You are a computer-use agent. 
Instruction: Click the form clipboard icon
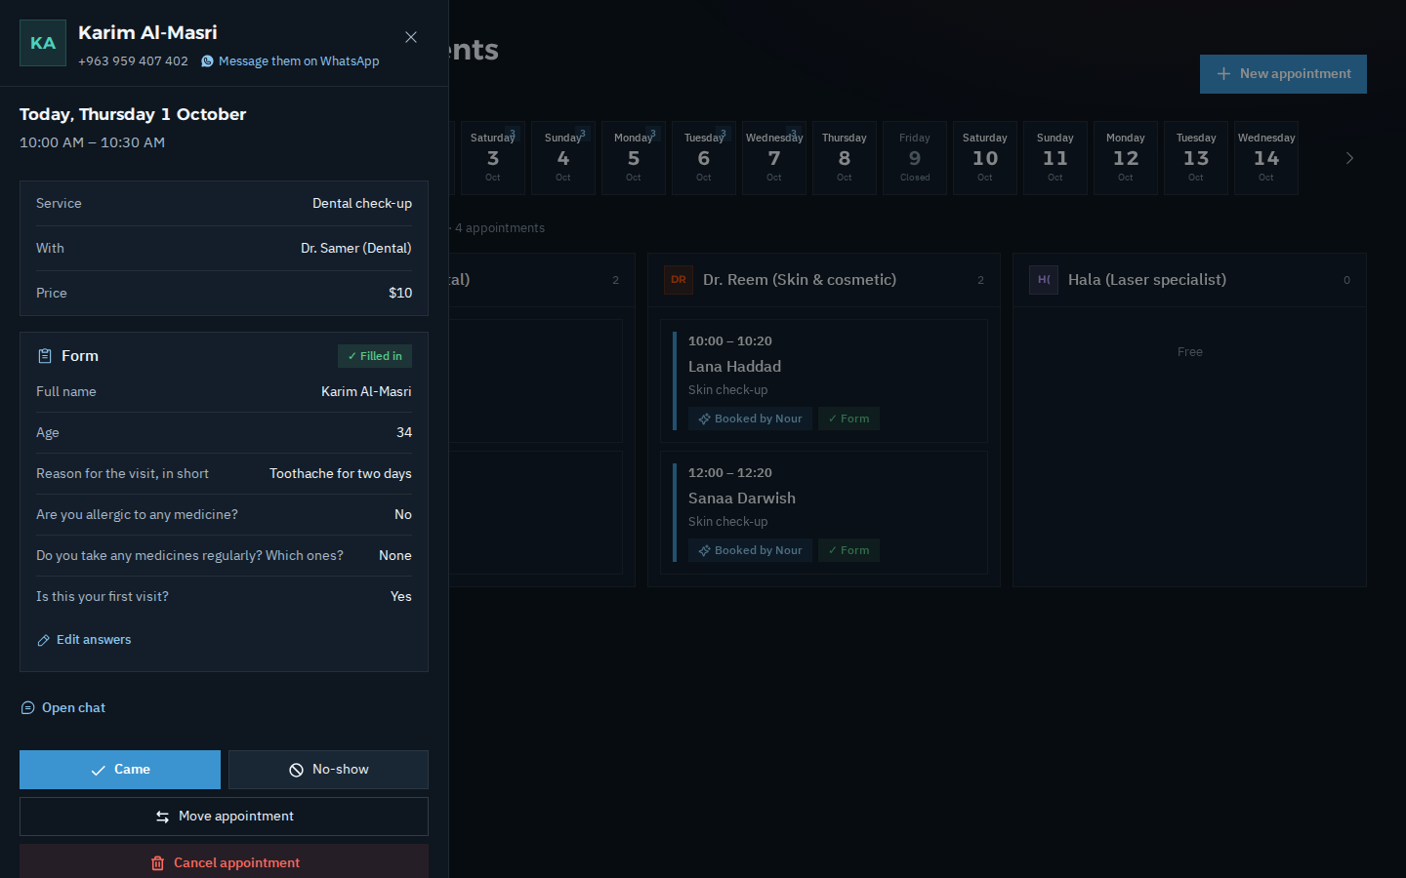pos(45,356)
